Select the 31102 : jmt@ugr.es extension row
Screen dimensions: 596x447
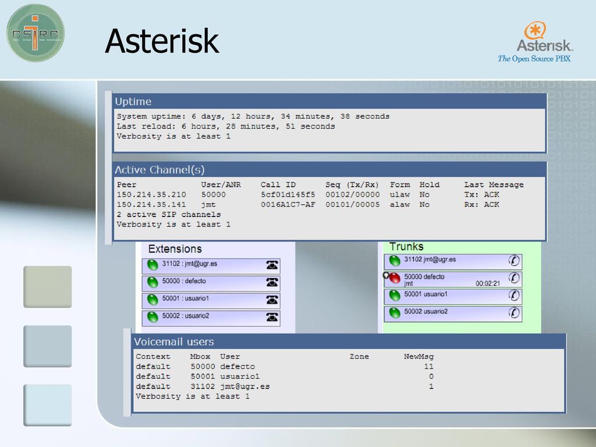[x=211, y=267]
